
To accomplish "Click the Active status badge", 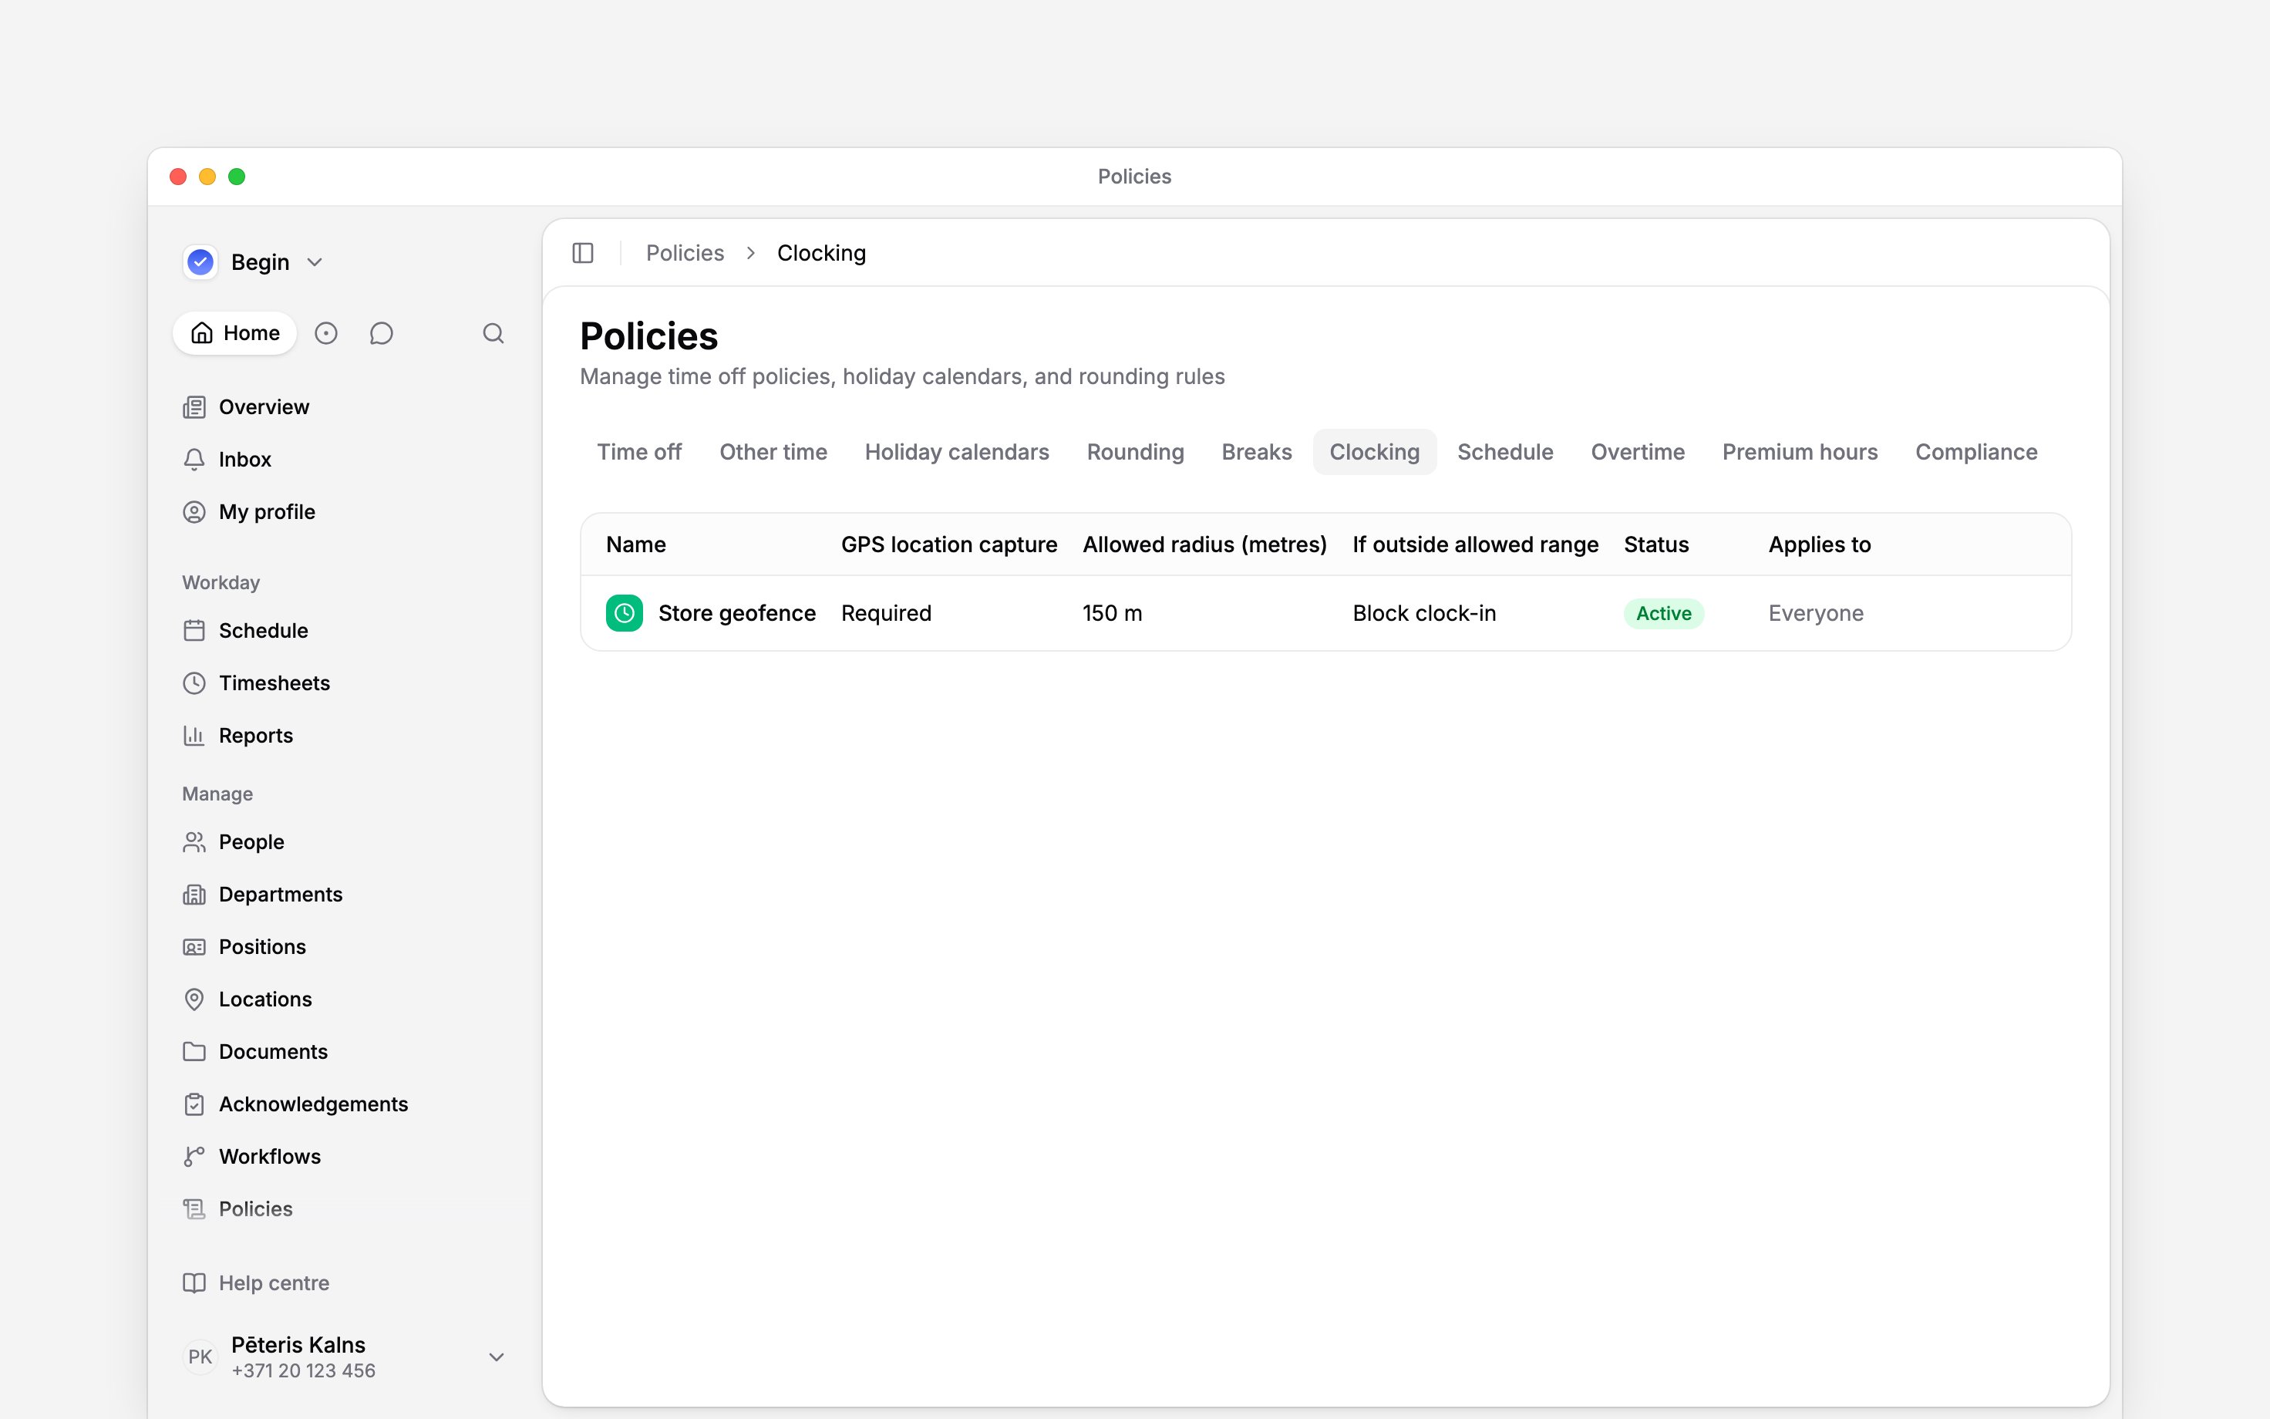I will pyautogui.click(x=1663, y=614).
